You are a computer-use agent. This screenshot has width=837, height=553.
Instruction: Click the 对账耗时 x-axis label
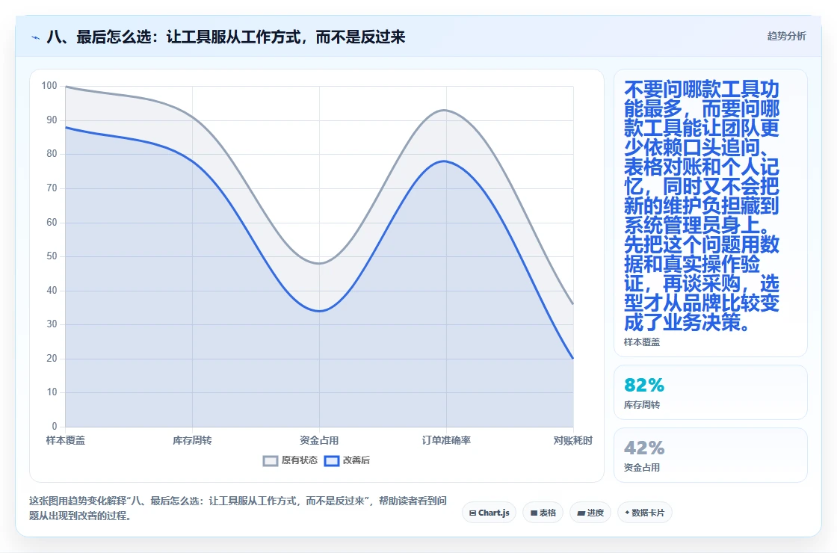coord(572,440)
